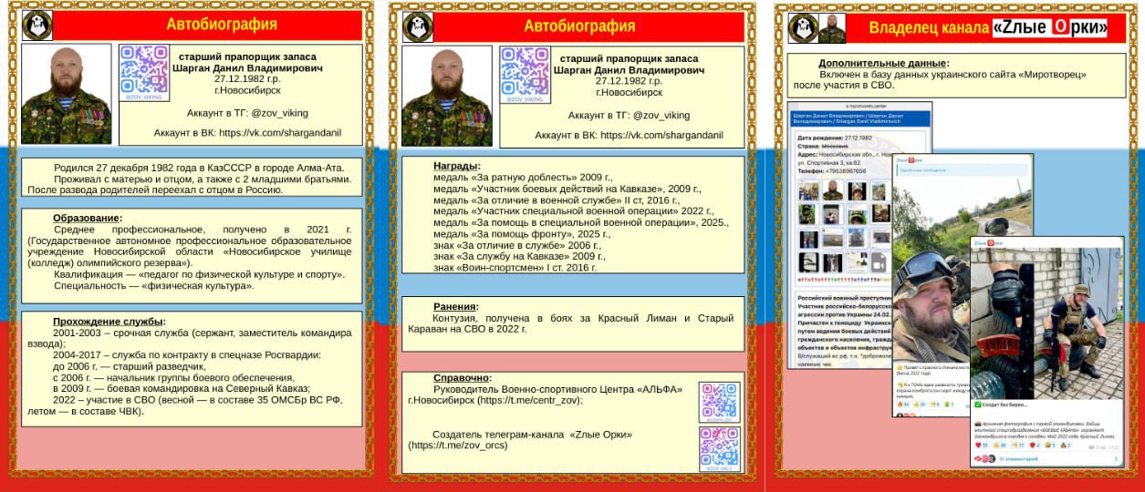Click the first panel's Автобиография header
The width and height of the screenshot is (1145, 492).
221,25
